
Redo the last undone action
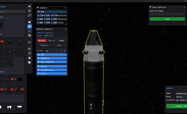[x=30, y=53]
